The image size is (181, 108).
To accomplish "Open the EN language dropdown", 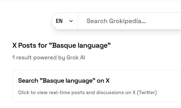I will click(x=65, y=21).
